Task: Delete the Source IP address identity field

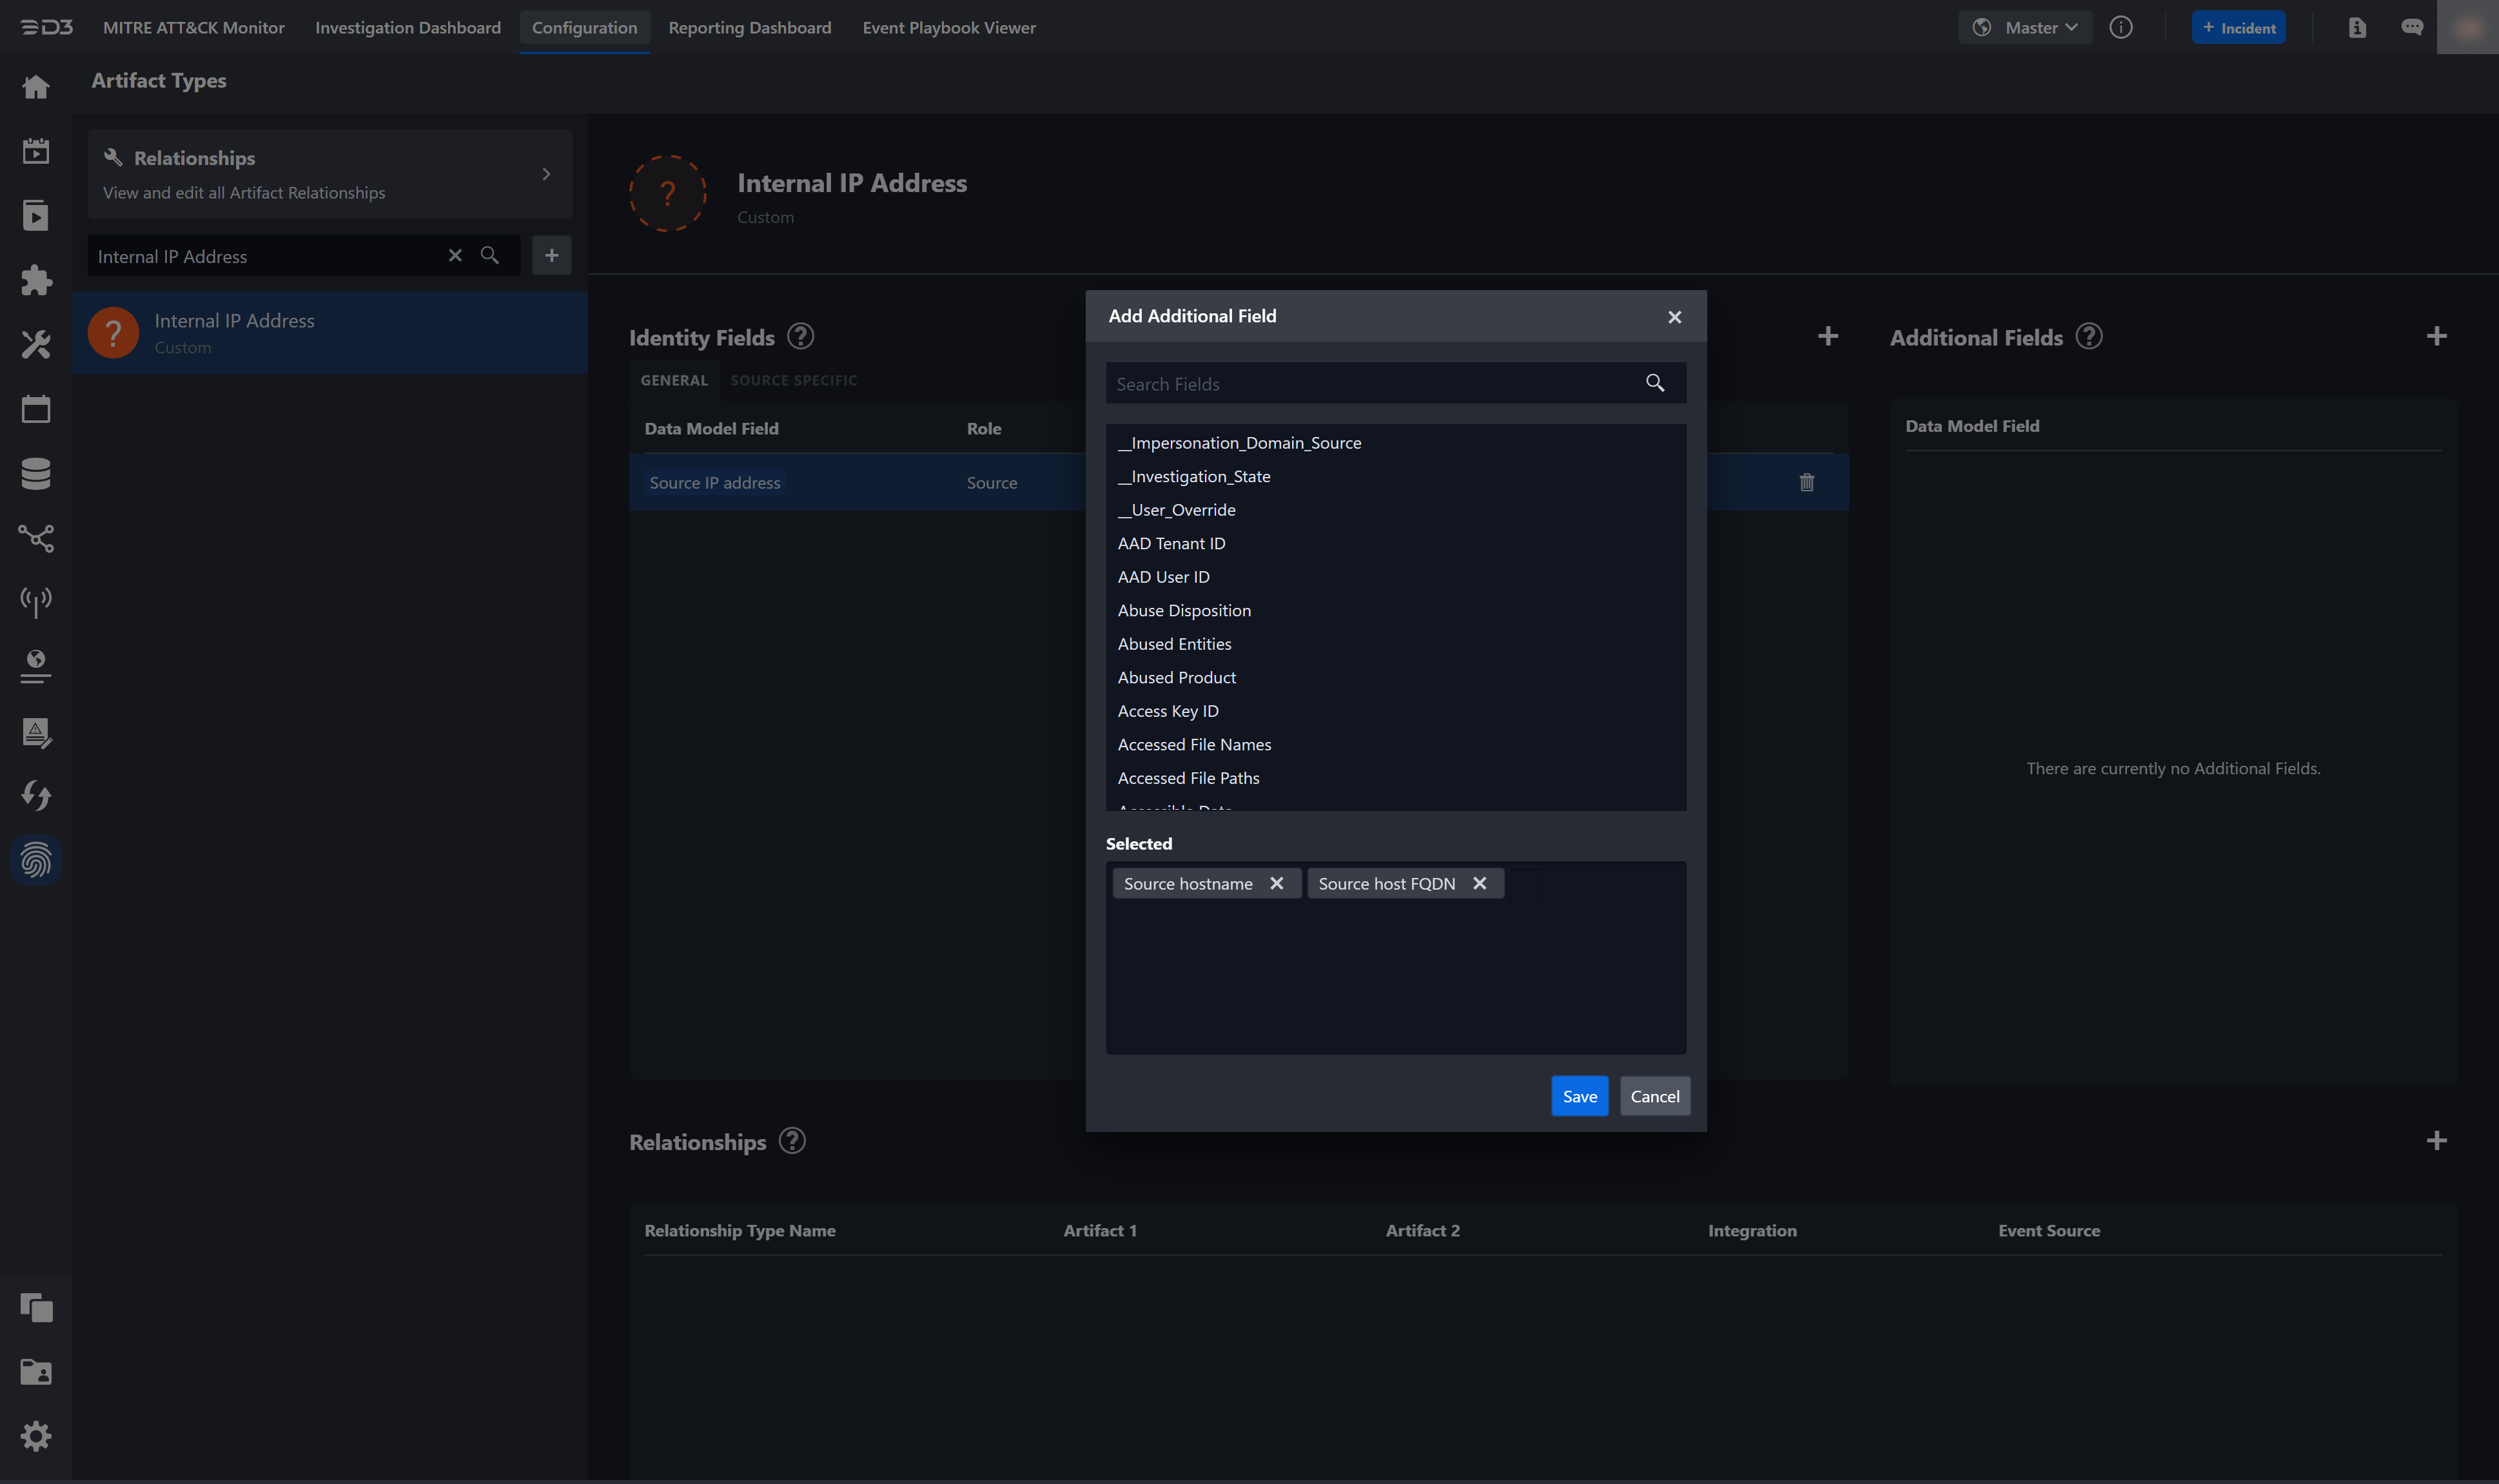Action: (x=1806, y=482)
